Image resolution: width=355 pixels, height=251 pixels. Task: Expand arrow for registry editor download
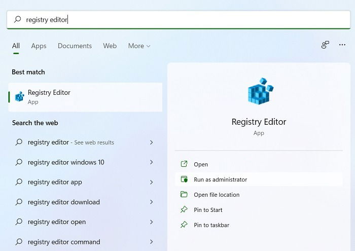[x=152, y=202]
